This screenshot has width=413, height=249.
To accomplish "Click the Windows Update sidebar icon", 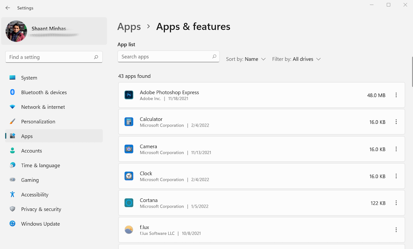I will [x=12, y=224].
